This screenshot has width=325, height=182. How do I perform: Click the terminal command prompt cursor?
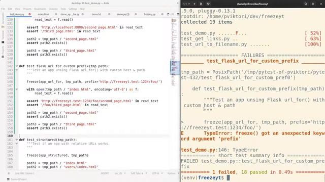coord(228,177)
